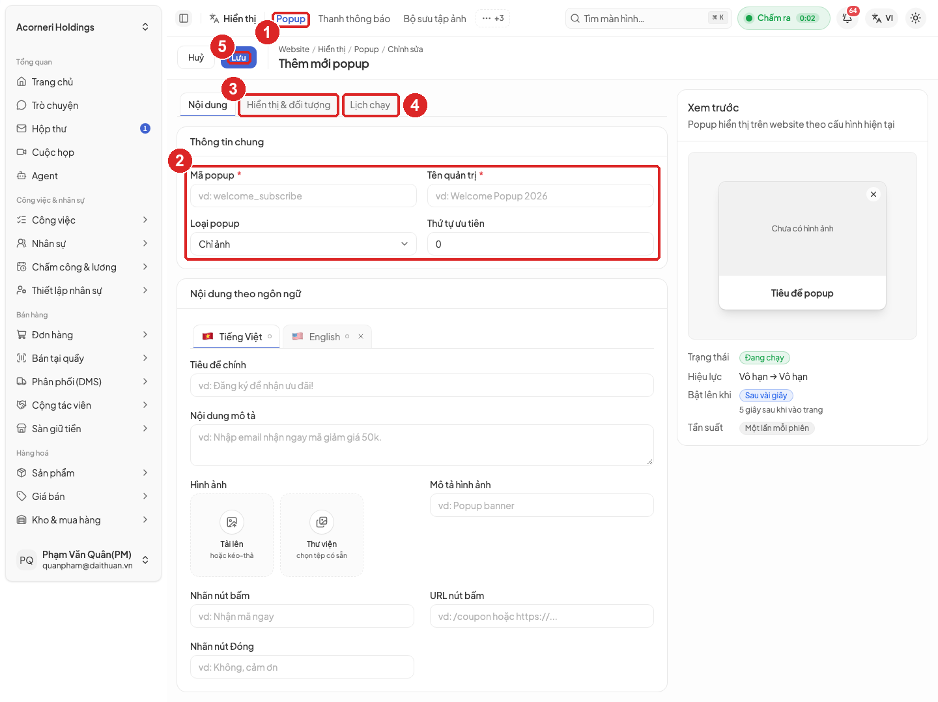Select the Nội dung tab
This screenshot has height=702, width=938.
[208, 105]
